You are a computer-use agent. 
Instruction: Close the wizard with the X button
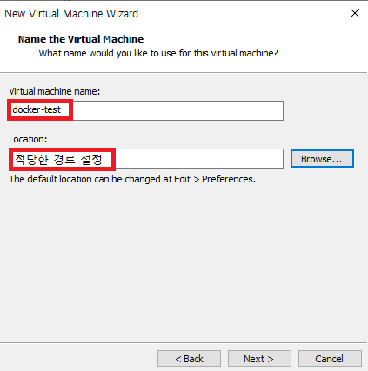[x=355, y=13]
